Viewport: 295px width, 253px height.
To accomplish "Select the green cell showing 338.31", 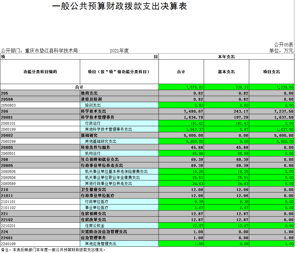I will point(226,87).
